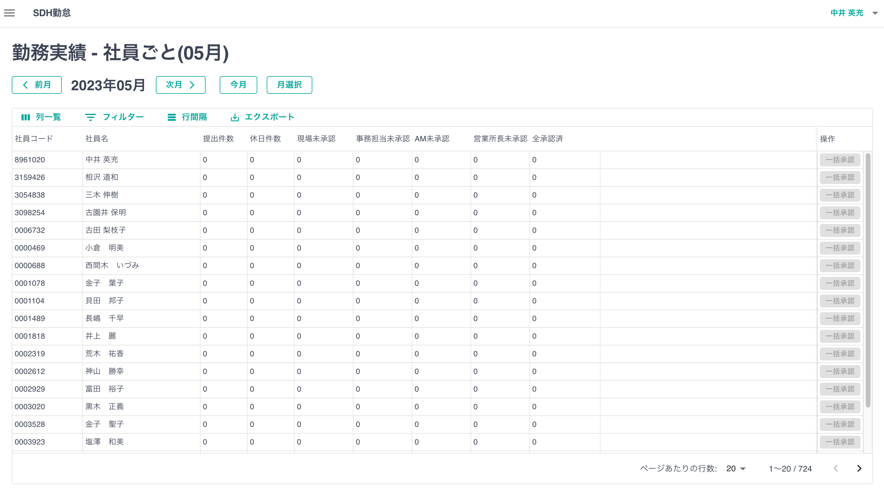Sort by 提出件数 column header

(x=218, y=138)
